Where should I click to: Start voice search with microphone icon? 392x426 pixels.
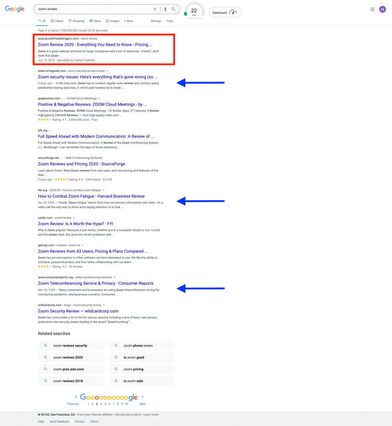pyautogui.click(x=165, y=9)
